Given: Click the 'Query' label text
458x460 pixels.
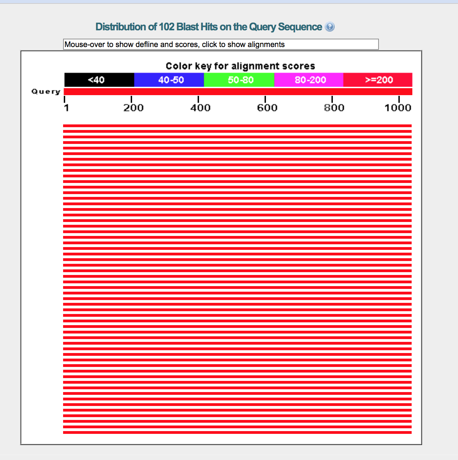Looking at the screenshot, I should [x=46, y=92].
